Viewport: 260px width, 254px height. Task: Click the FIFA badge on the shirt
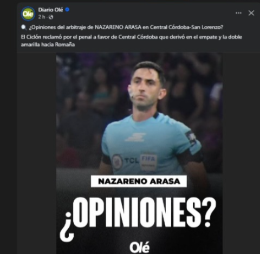pos(148,162)
